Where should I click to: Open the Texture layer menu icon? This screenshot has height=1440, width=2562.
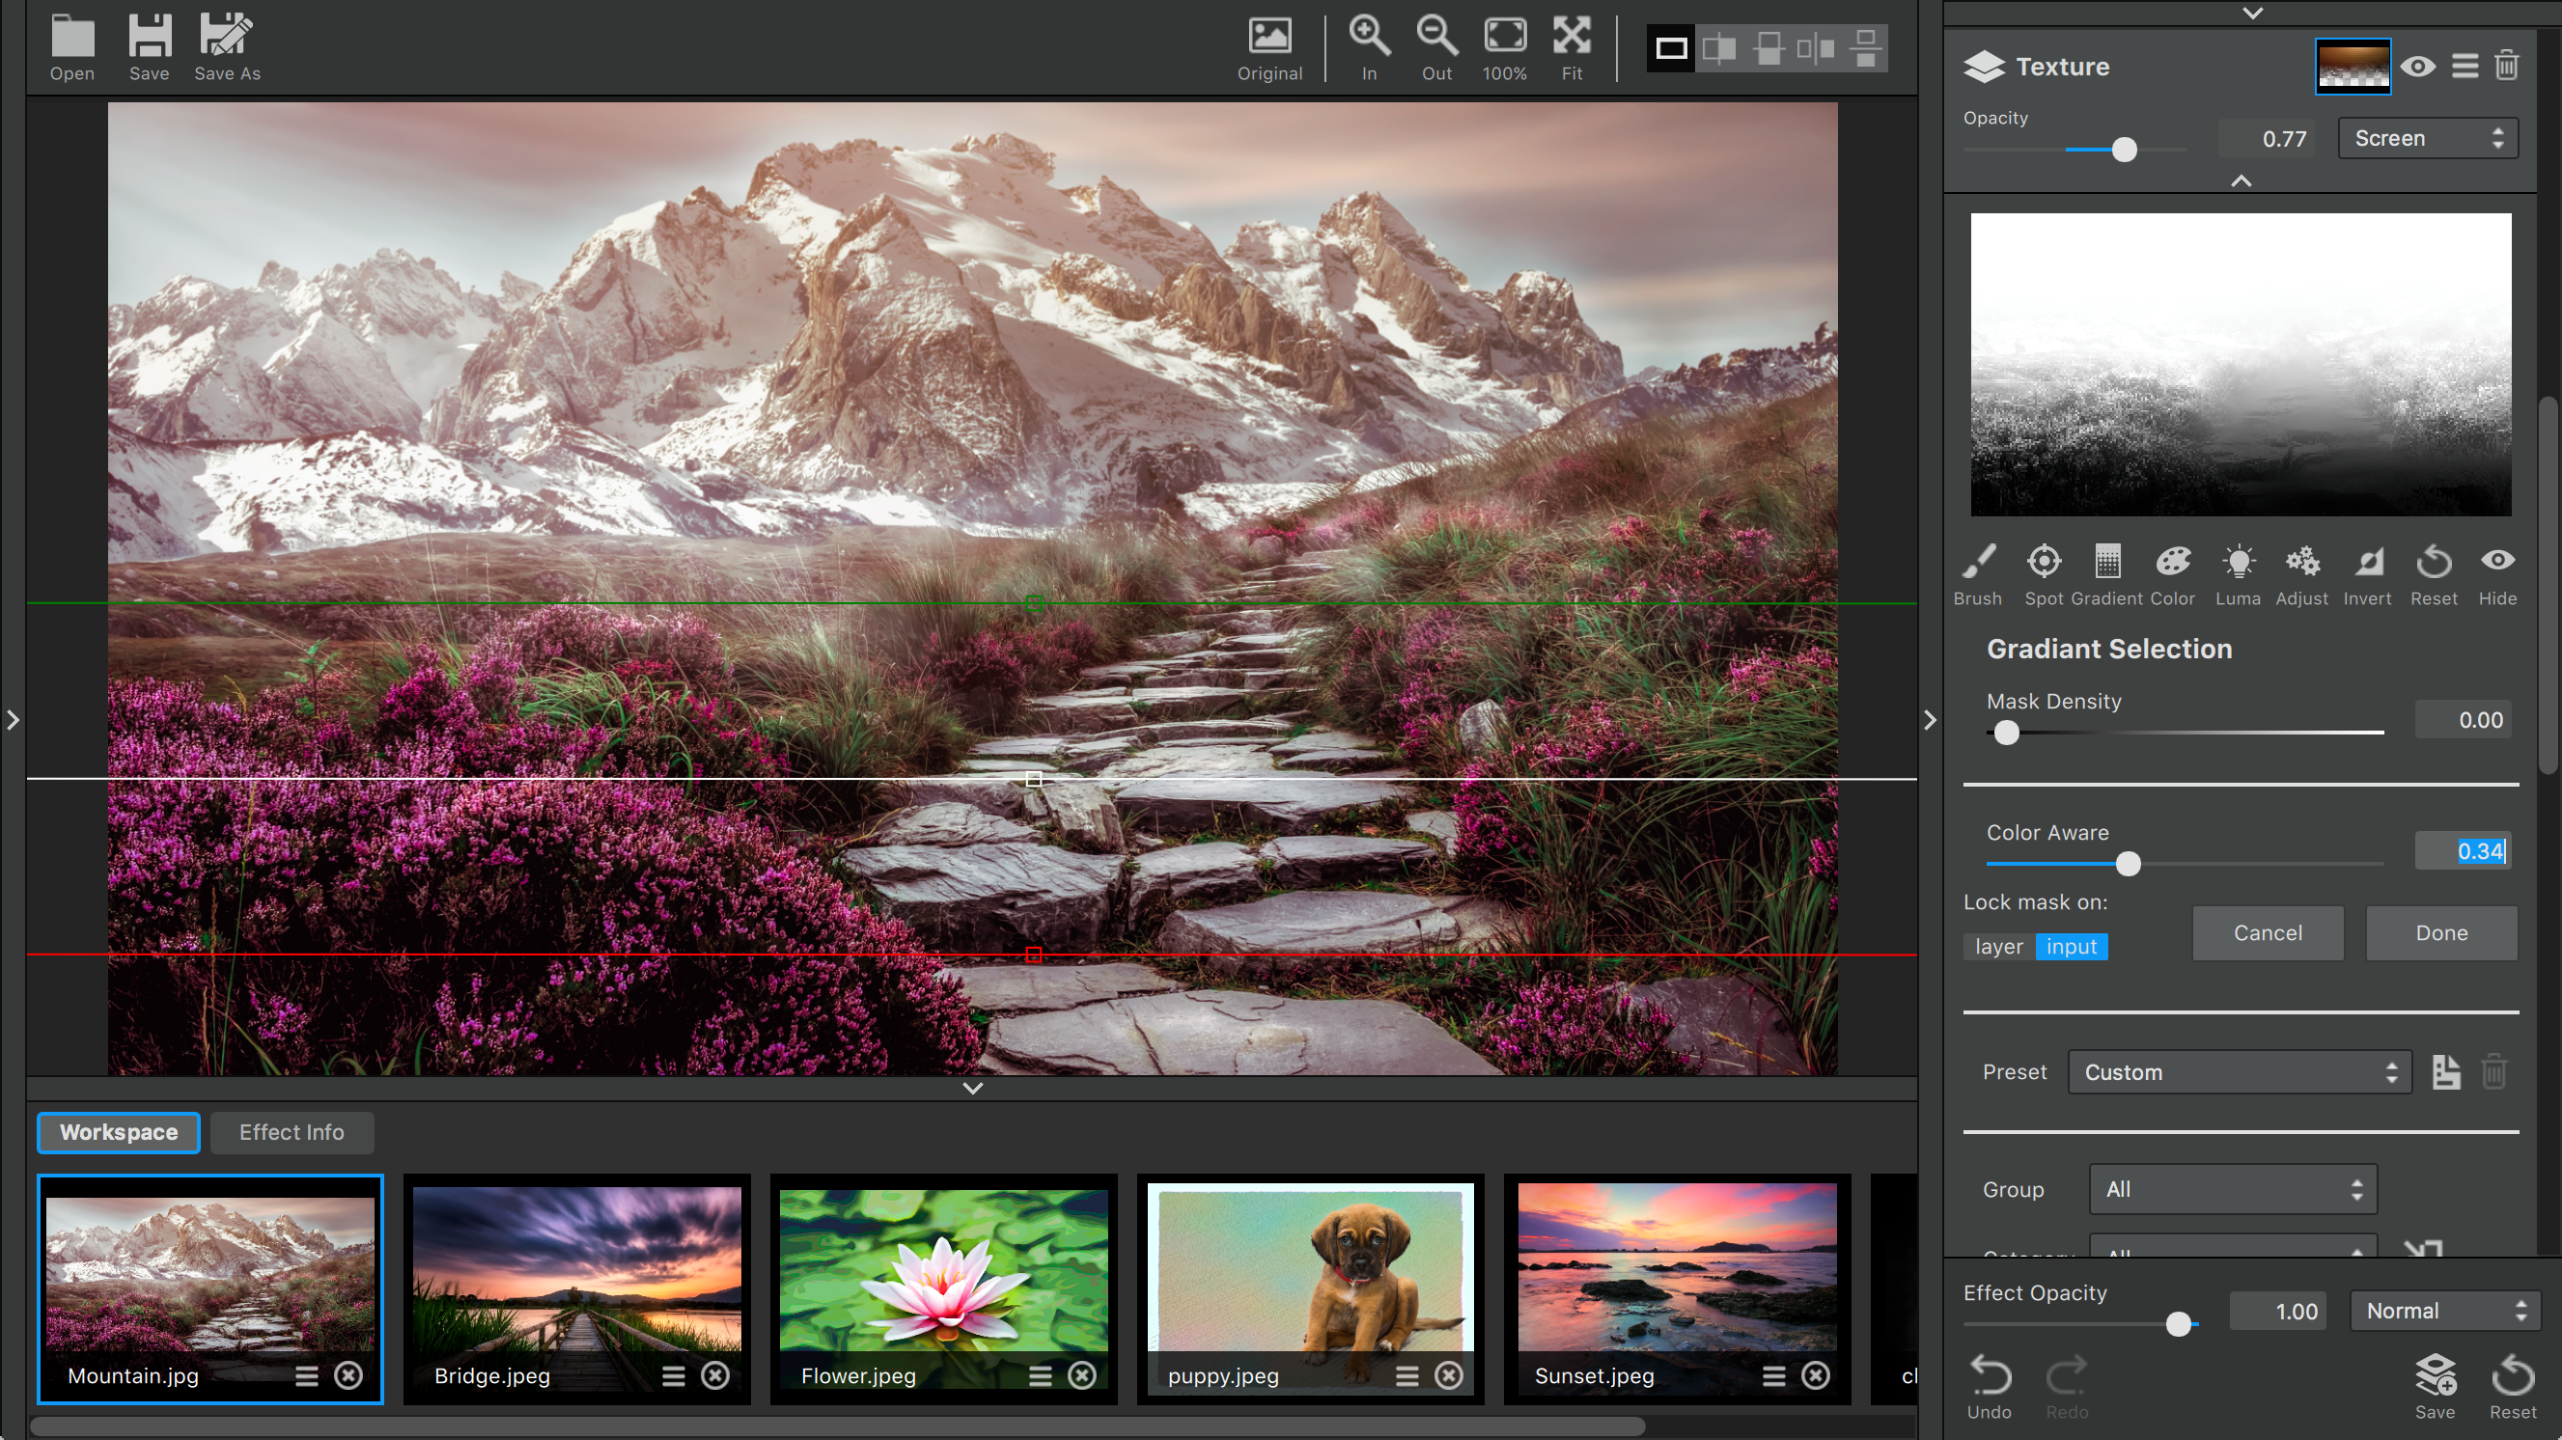2465,67
